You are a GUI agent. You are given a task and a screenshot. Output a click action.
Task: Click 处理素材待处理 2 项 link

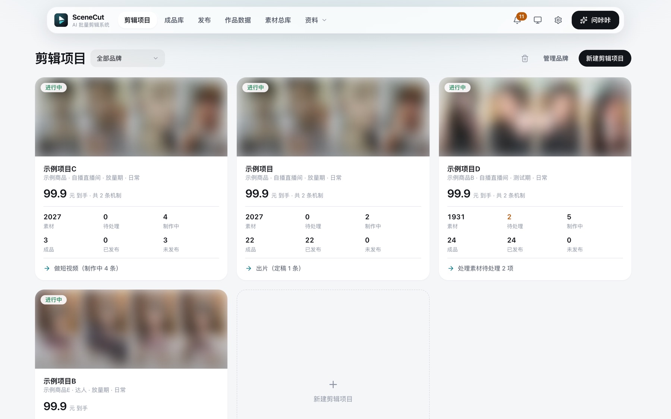pos(486,268)
